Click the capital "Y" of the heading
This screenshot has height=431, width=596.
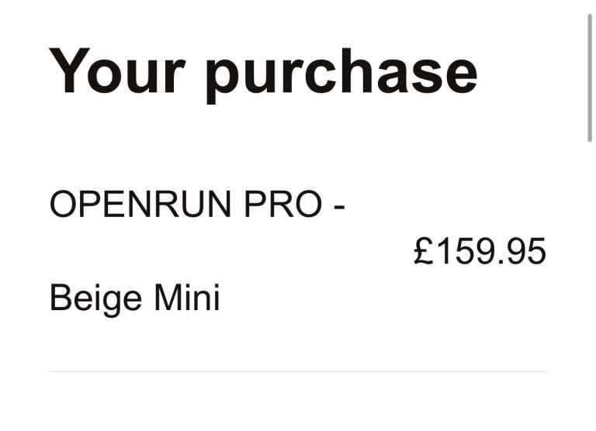[x=67, y=71]
